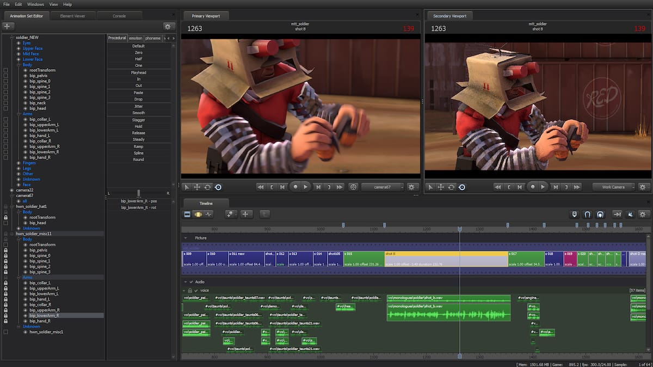Choose the move manipulator in Primary Viewport
Image resolution: width=653 pixels, height=367 pixels.
point(197,187)
